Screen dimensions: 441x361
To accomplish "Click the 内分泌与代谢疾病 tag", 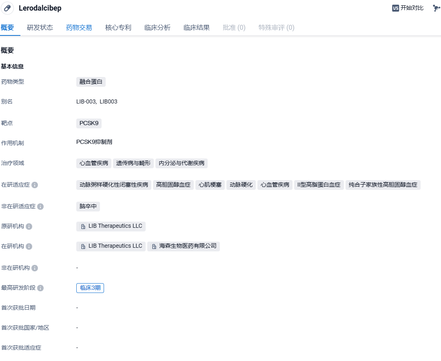I will [x=182, y=163].
